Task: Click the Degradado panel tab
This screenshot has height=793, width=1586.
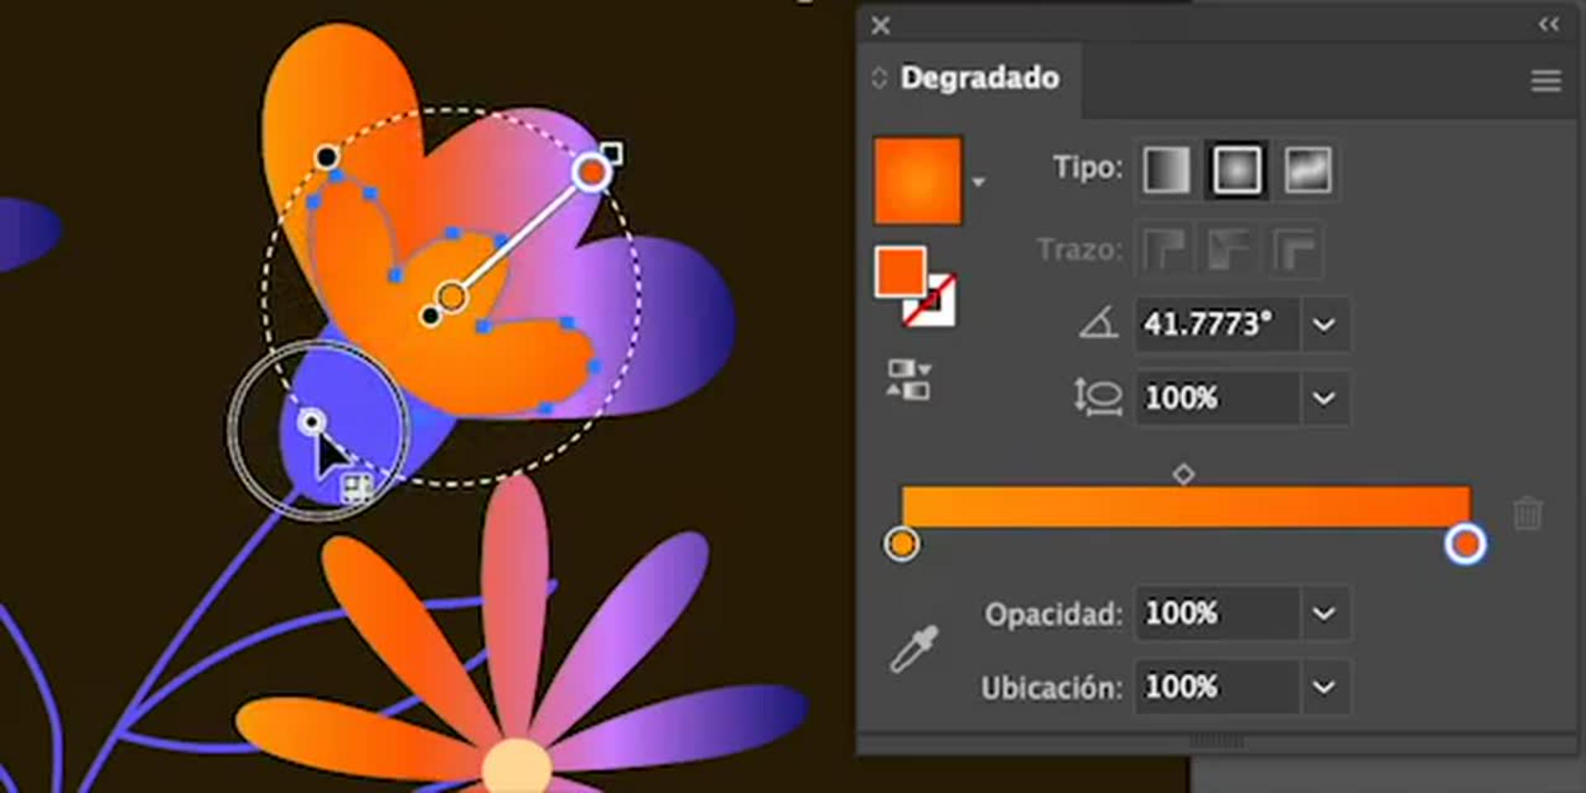Action: [979, 78]
